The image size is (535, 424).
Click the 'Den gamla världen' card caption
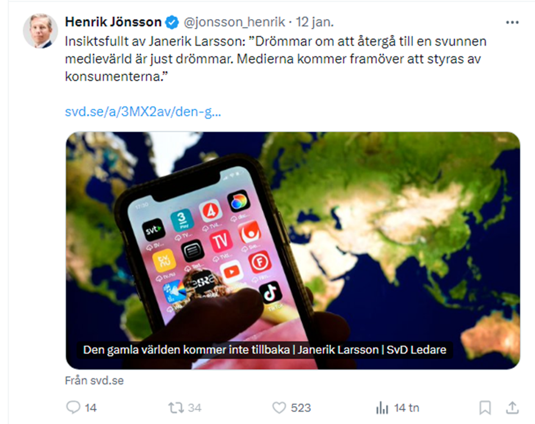(265, 350)
